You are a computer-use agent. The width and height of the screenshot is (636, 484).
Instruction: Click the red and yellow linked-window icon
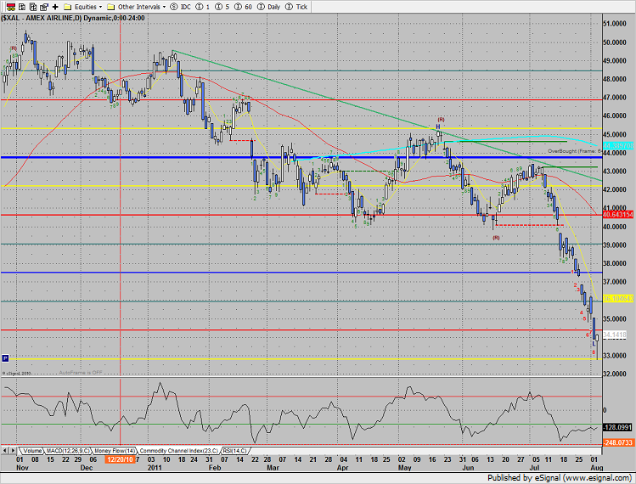(11, 7)
